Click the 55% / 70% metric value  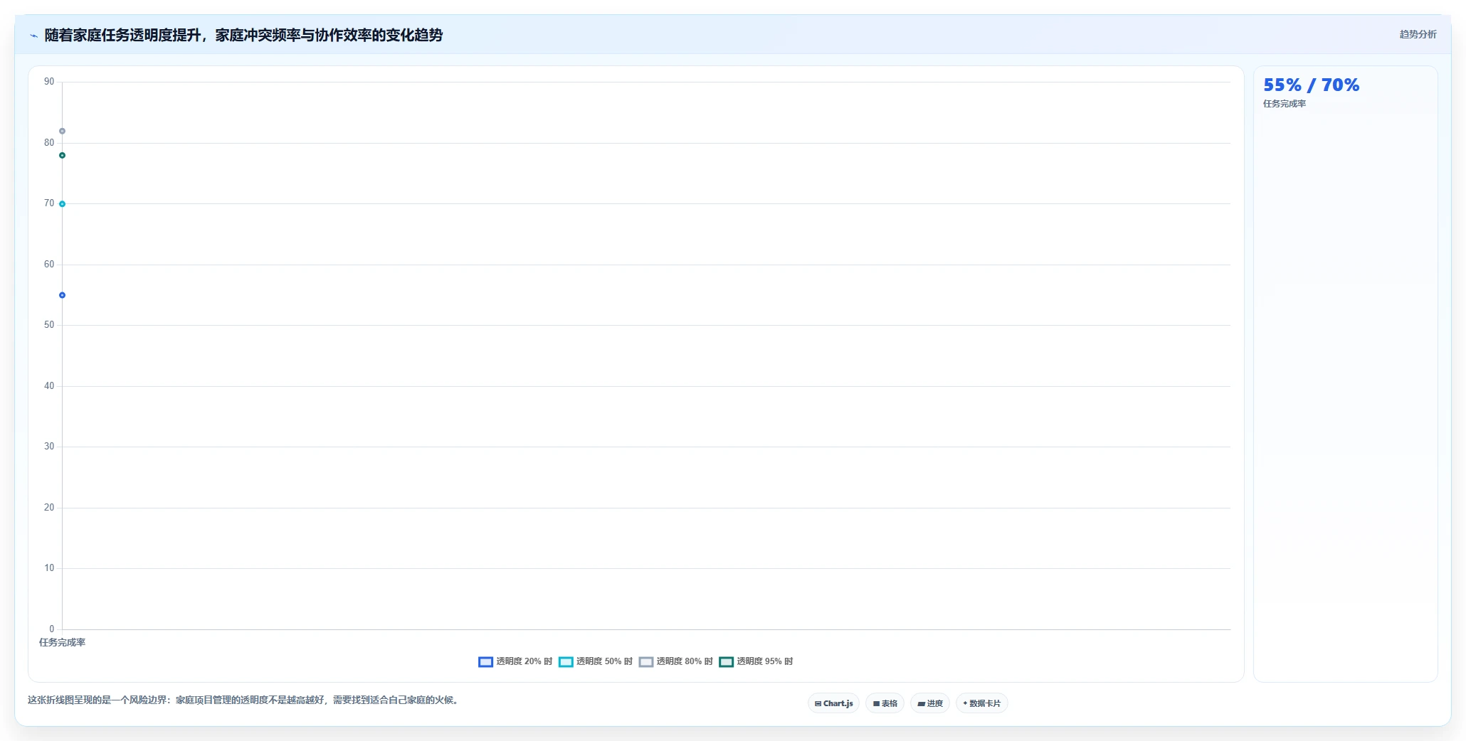coord(1311,85)
